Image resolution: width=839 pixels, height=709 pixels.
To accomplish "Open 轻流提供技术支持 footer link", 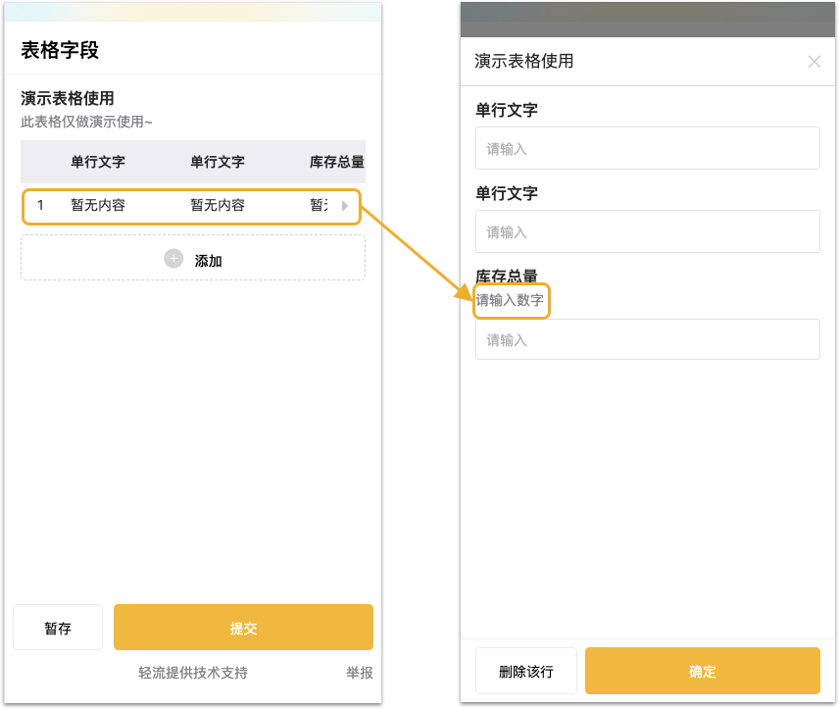I will 193,673.
